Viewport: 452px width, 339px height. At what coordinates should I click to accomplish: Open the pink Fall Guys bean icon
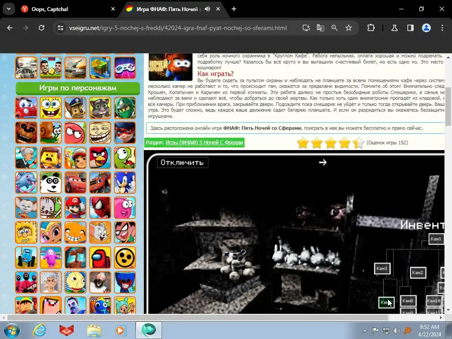[51, 257]
